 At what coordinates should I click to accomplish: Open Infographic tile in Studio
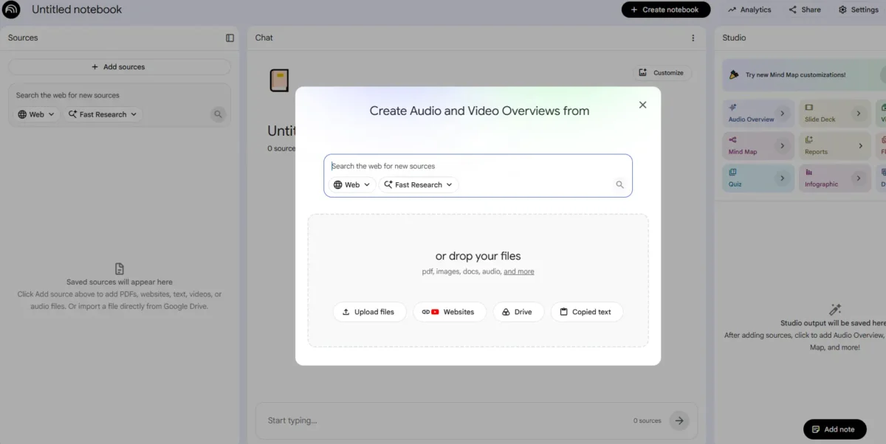click(x=837, y=178)
